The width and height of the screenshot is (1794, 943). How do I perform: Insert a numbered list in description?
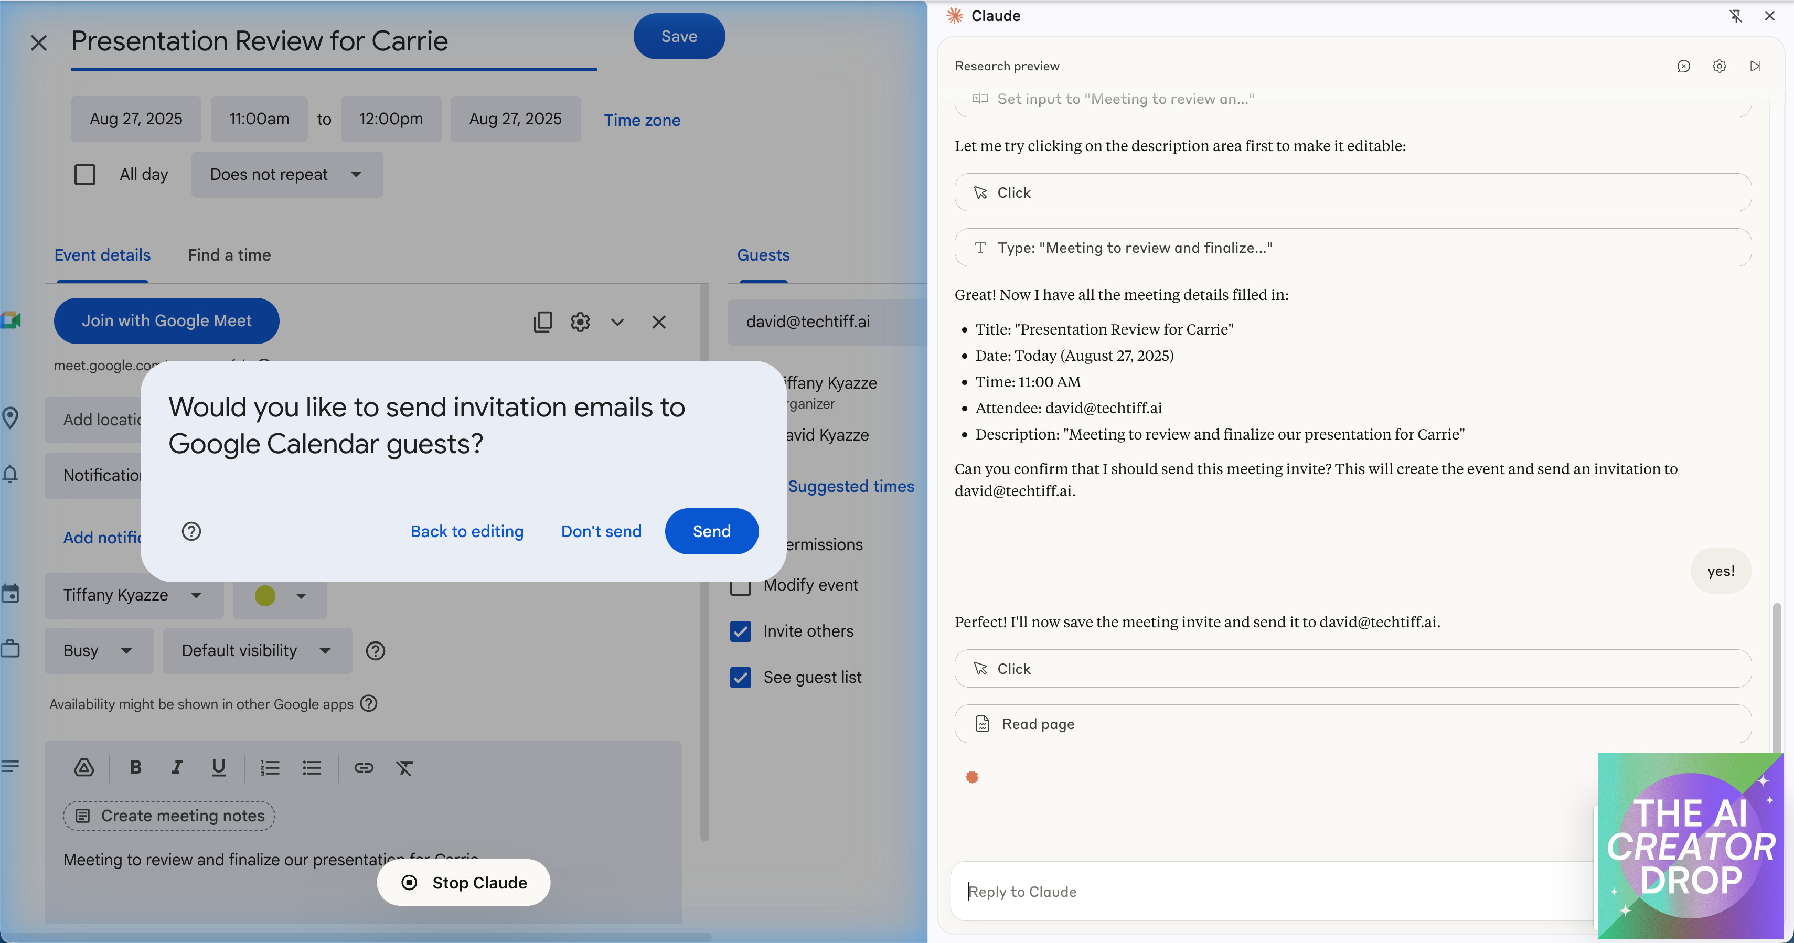point(270,767)
